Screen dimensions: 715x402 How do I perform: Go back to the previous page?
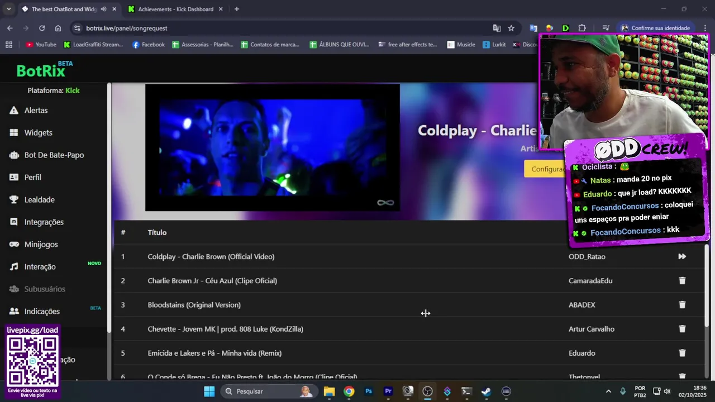10,28
